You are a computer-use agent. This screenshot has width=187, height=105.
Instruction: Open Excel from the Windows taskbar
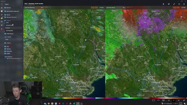[x=74, y=104]
